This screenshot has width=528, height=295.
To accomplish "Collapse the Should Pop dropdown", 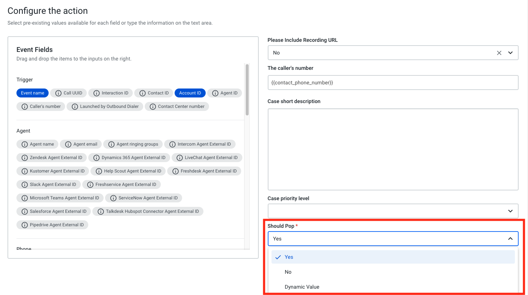I will point(510,238).
